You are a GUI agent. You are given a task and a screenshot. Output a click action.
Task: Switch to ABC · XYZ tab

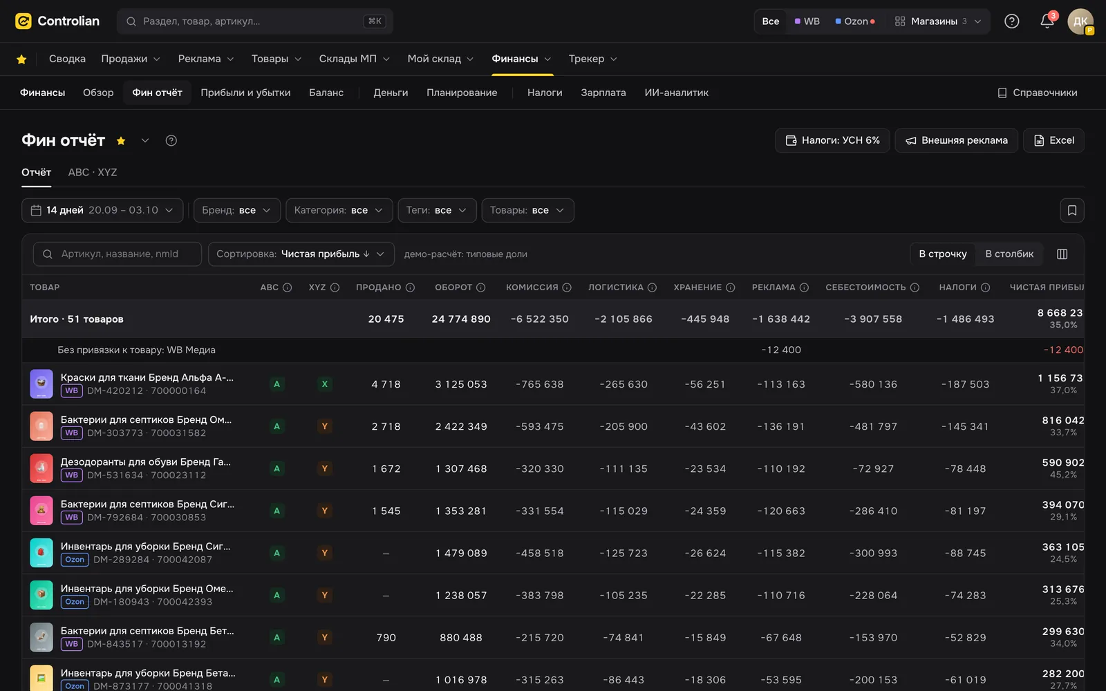pos(93,172)
